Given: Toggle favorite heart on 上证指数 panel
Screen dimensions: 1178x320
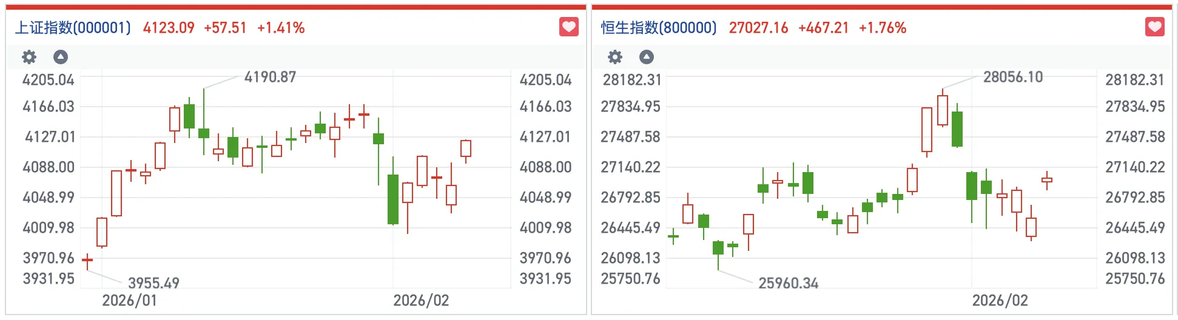Looking at the screenshot, I should [568, 27].
